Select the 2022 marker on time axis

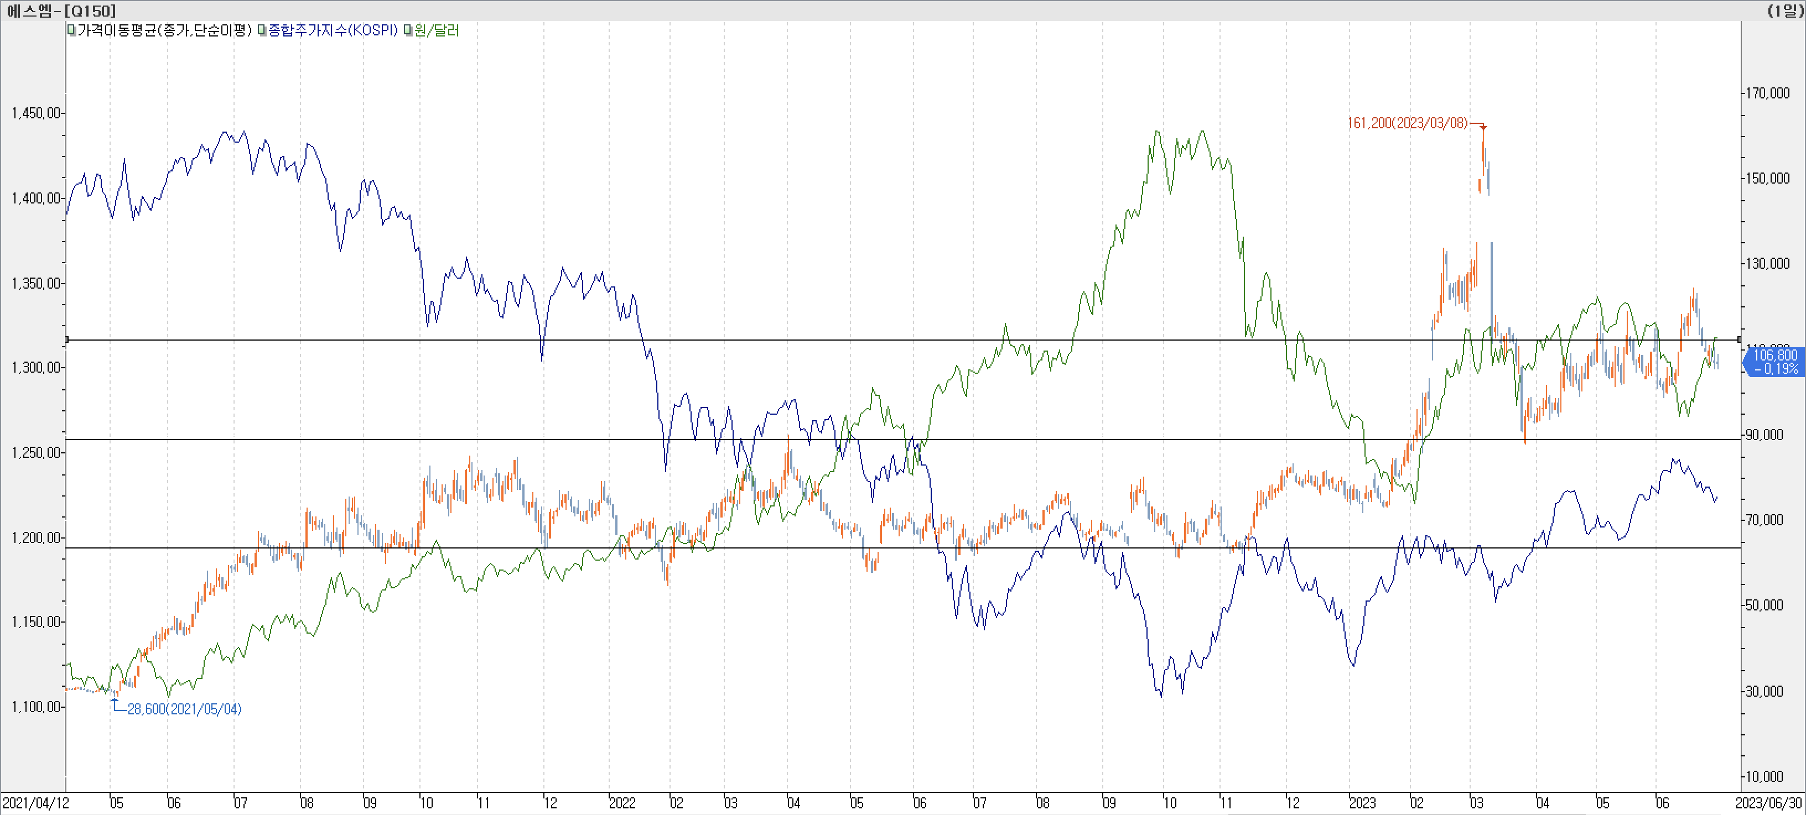coord(622,803)
